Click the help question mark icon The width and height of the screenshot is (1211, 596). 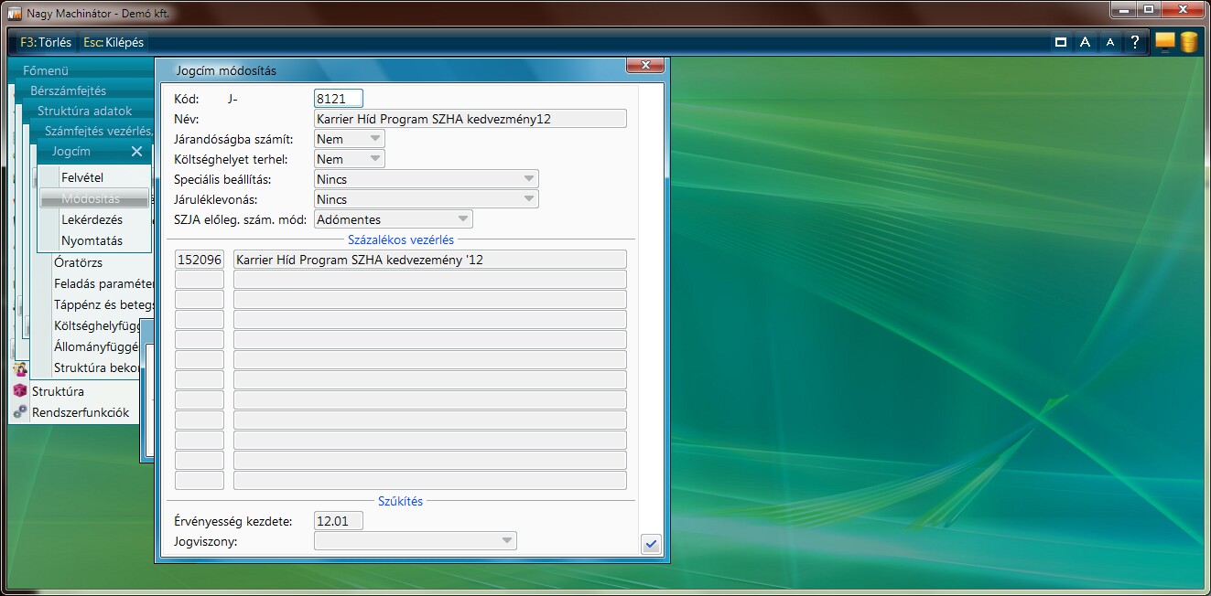(x=1135, y=42)
